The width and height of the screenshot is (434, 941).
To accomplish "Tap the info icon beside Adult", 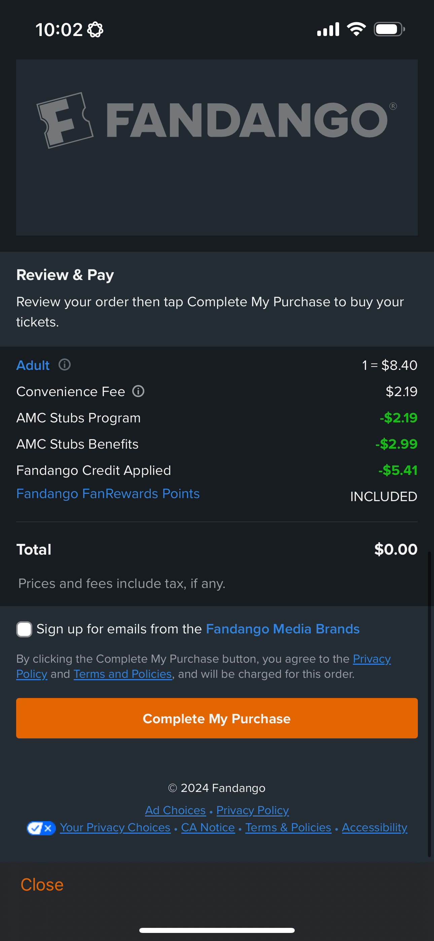I will [65, 364].
